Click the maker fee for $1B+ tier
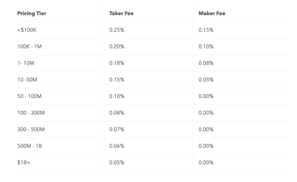 [206, 163]
